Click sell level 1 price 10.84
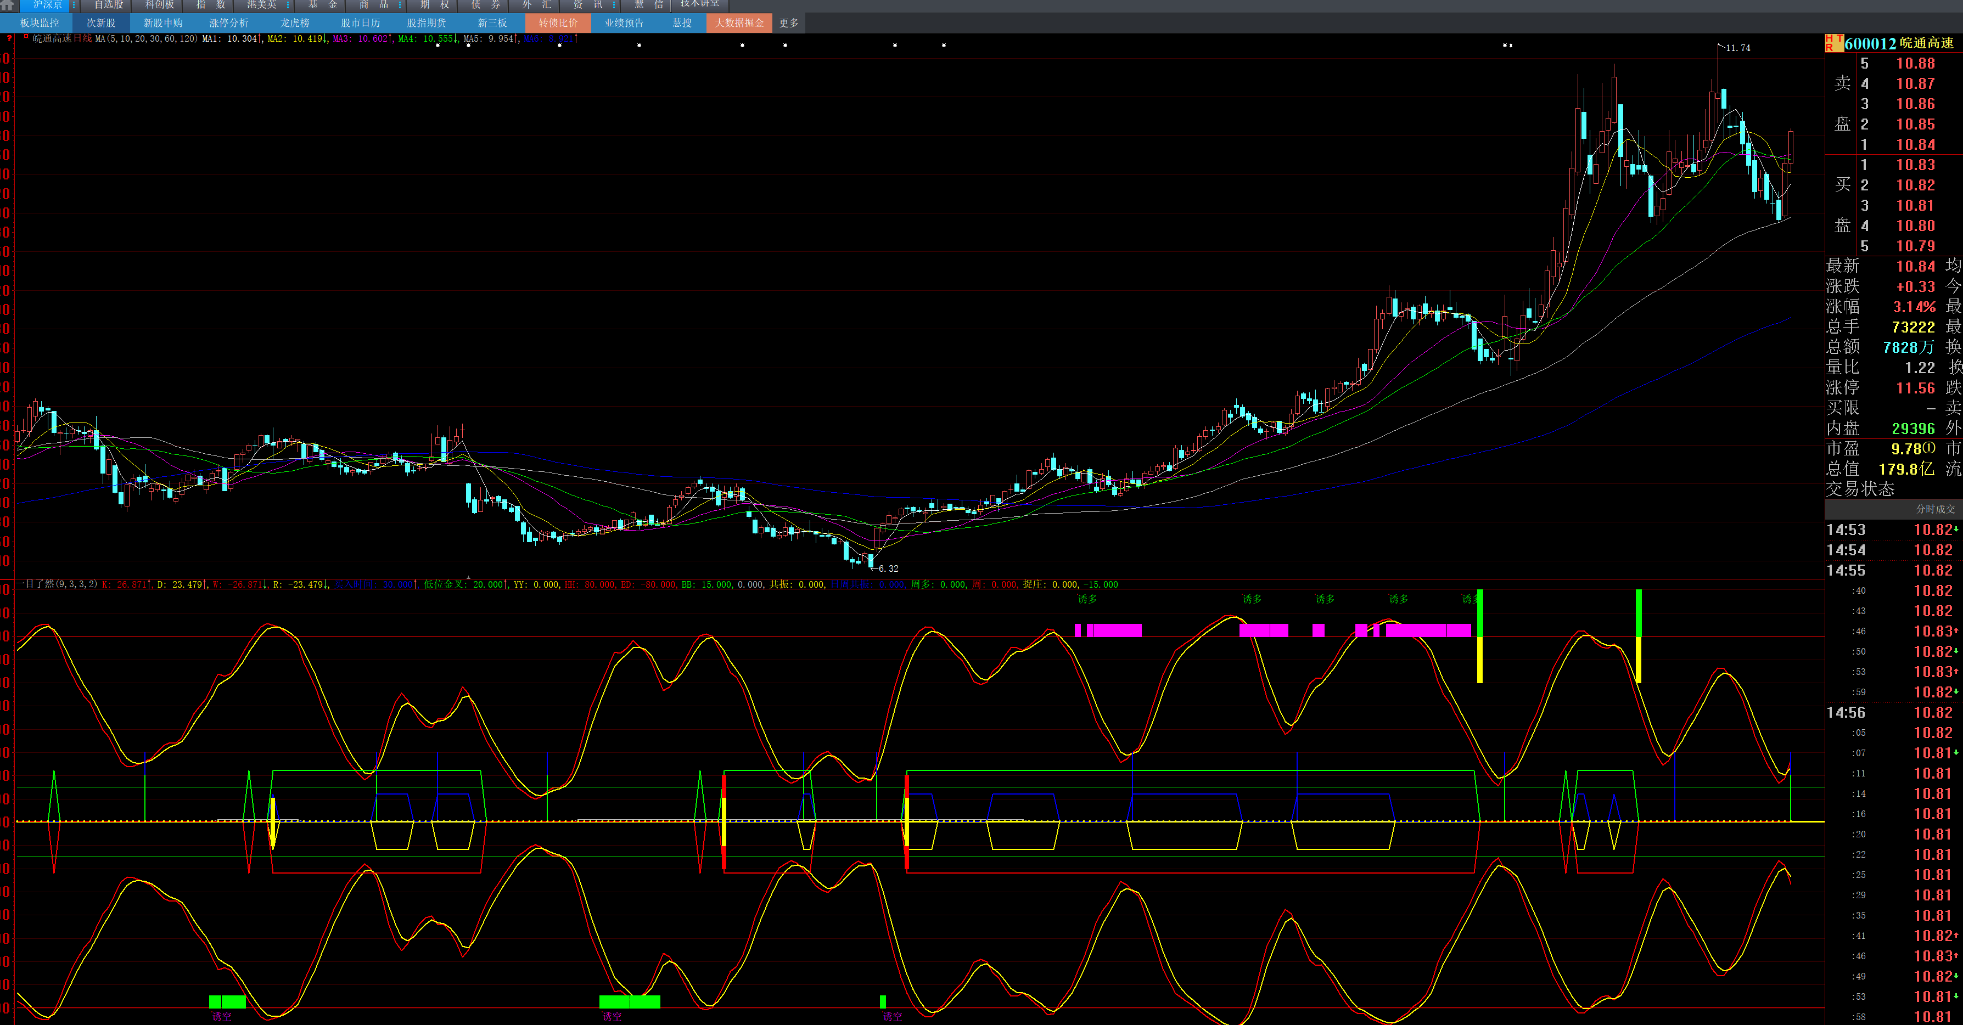Screen dimensions: 1963x1025 [1915, 145]
